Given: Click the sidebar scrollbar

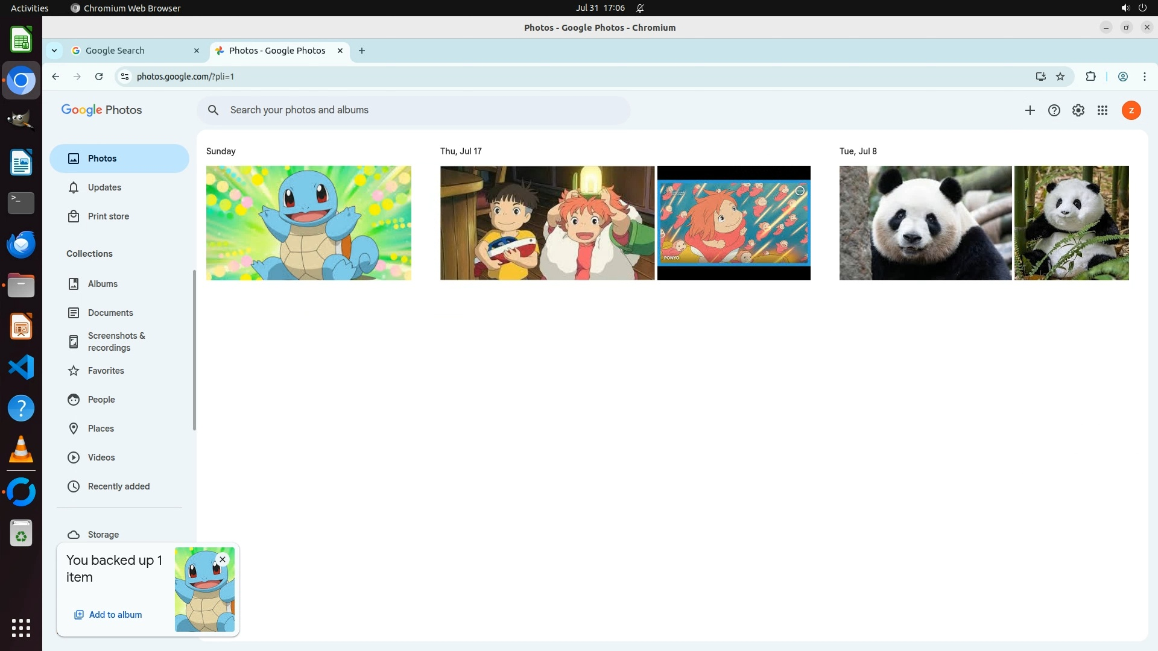Looking at the screenshot, I should 194,350.
